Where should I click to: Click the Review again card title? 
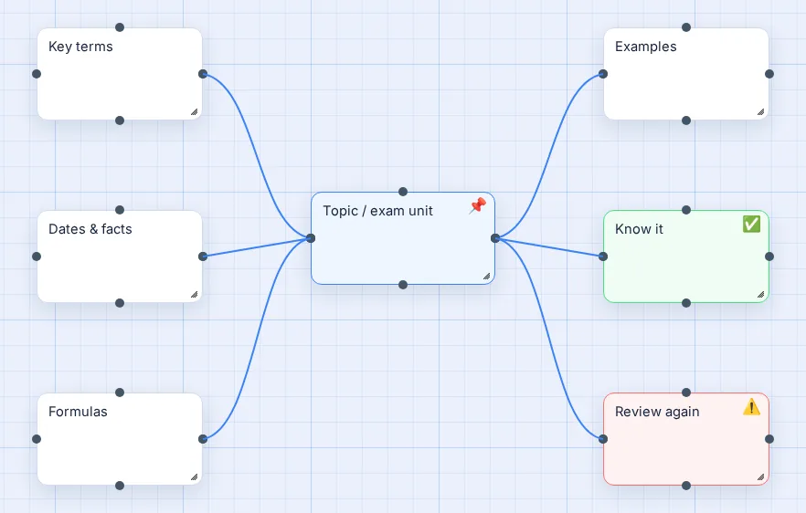click(x=657, y=412)
